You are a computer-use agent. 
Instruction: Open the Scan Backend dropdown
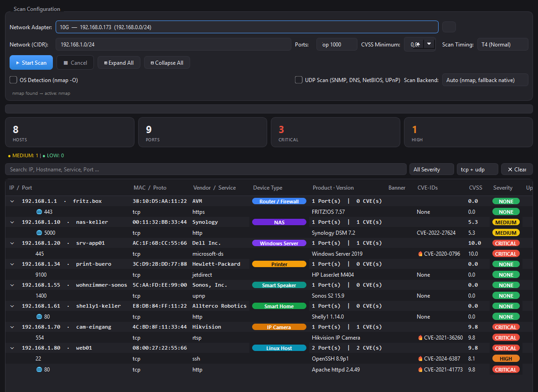[485, 80]
